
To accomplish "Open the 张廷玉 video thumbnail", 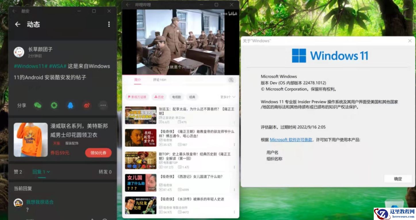I will coord(141,115).
